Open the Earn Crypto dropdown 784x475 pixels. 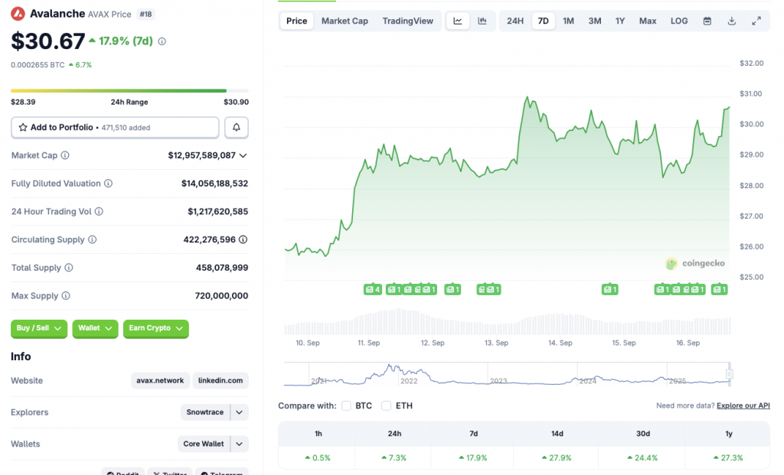tap(156, 329)
